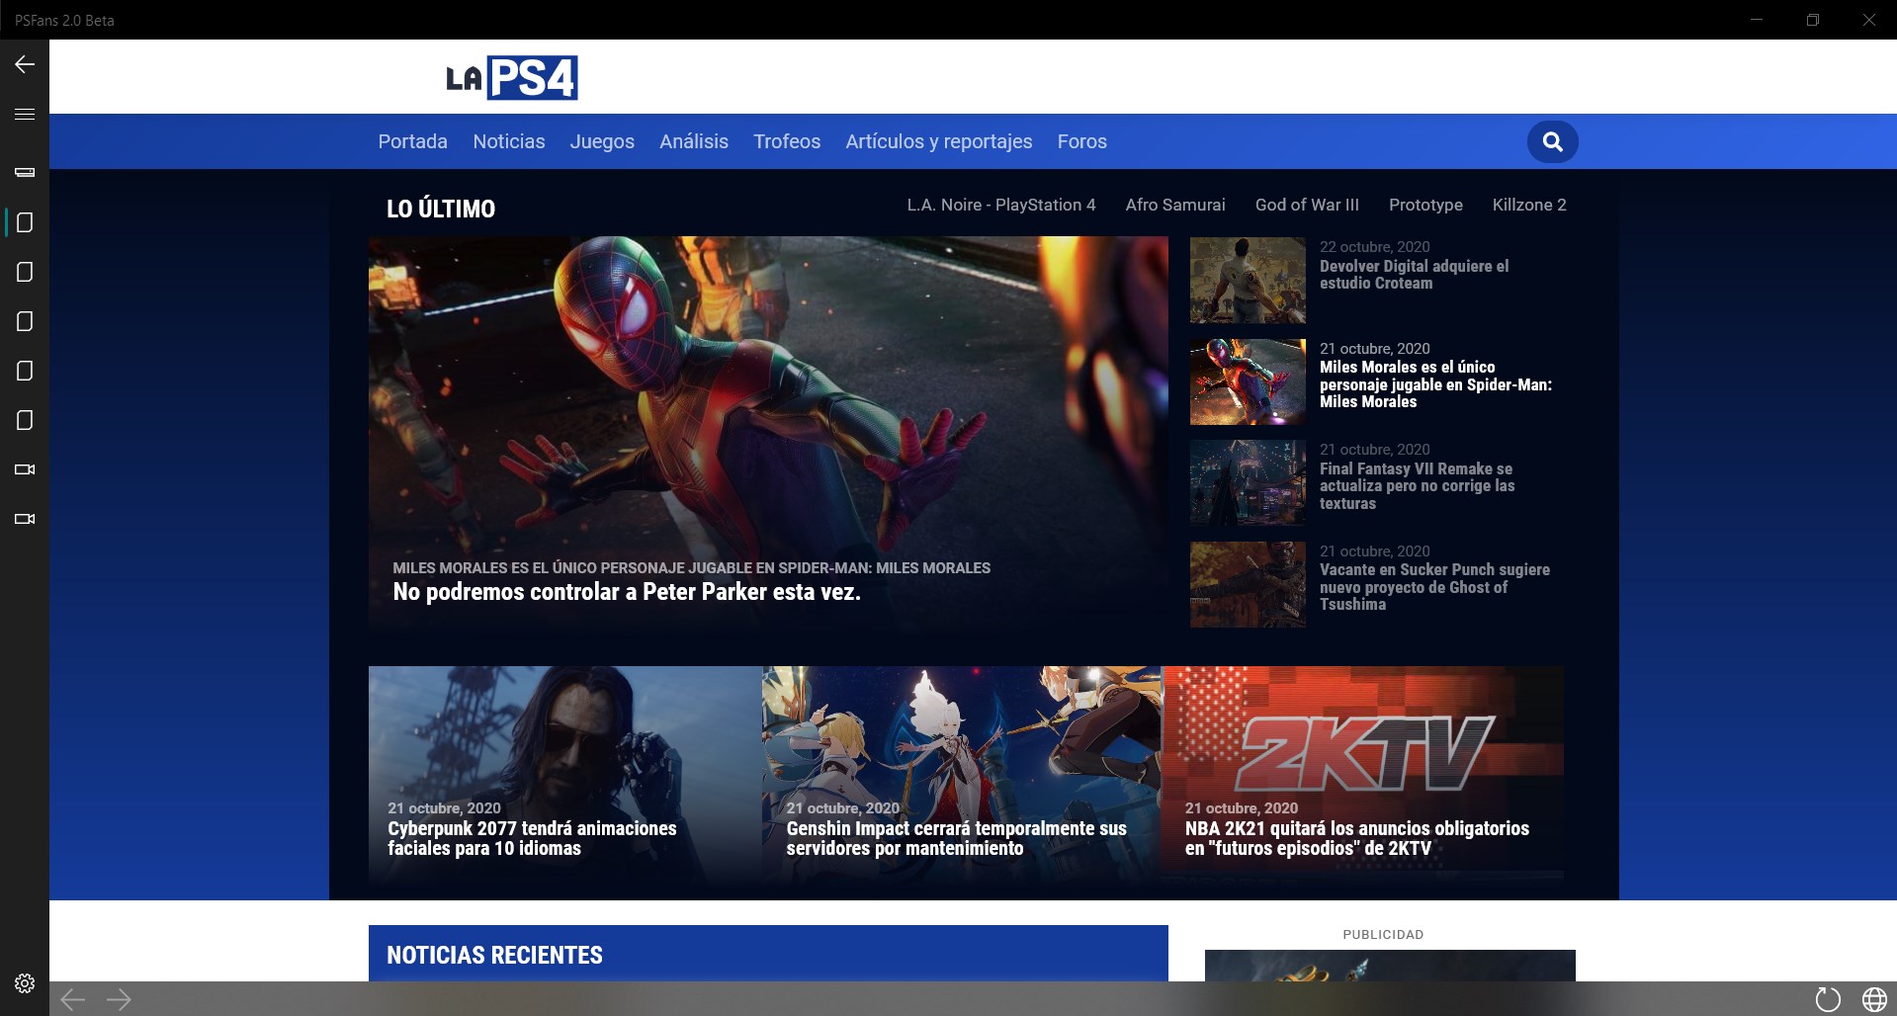The width and height of the screenshot is (1897, 1016).
Task: Click the advertisement banner under PUBLICIDAD
Action: [1390, 966]
